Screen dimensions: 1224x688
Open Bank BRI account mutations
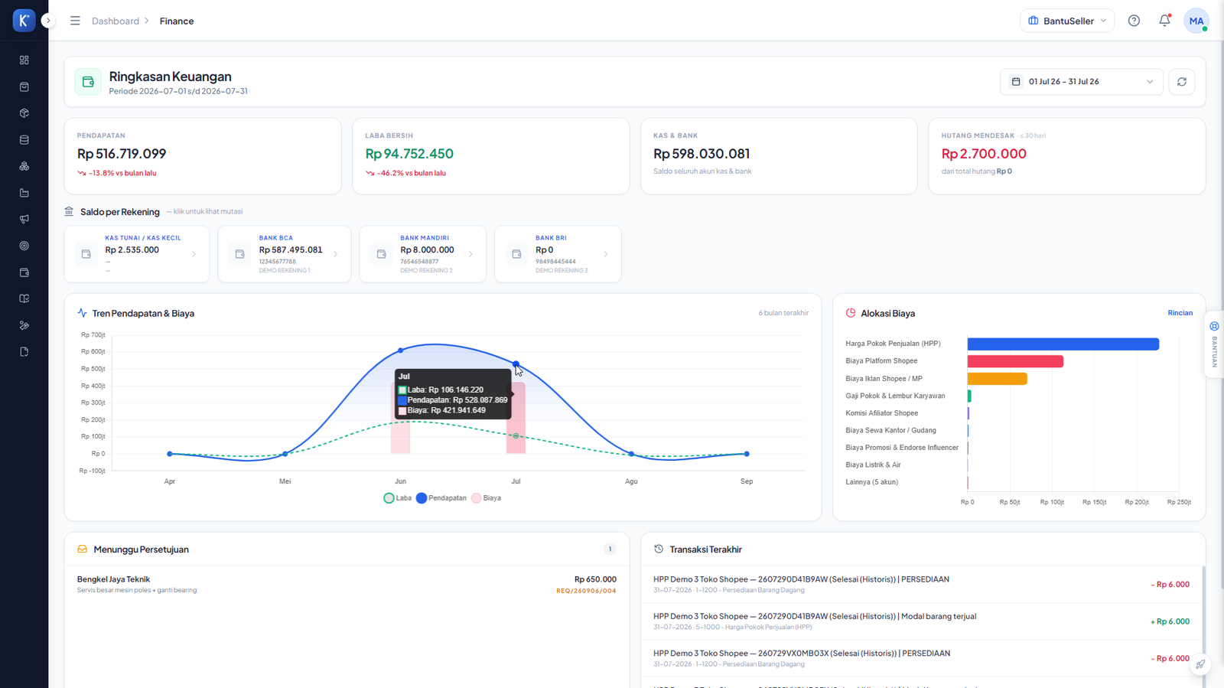click(x=558, y=254)
